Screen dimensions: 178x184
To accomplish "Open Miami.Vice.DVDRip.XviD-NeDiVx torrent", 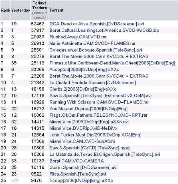I will click(x=83, y=128).
